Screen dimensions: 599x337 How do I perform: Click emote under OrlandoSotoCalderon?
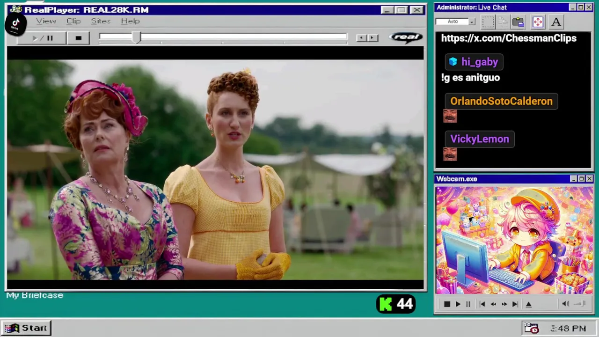pyautogui.click(x=450, y=116)
